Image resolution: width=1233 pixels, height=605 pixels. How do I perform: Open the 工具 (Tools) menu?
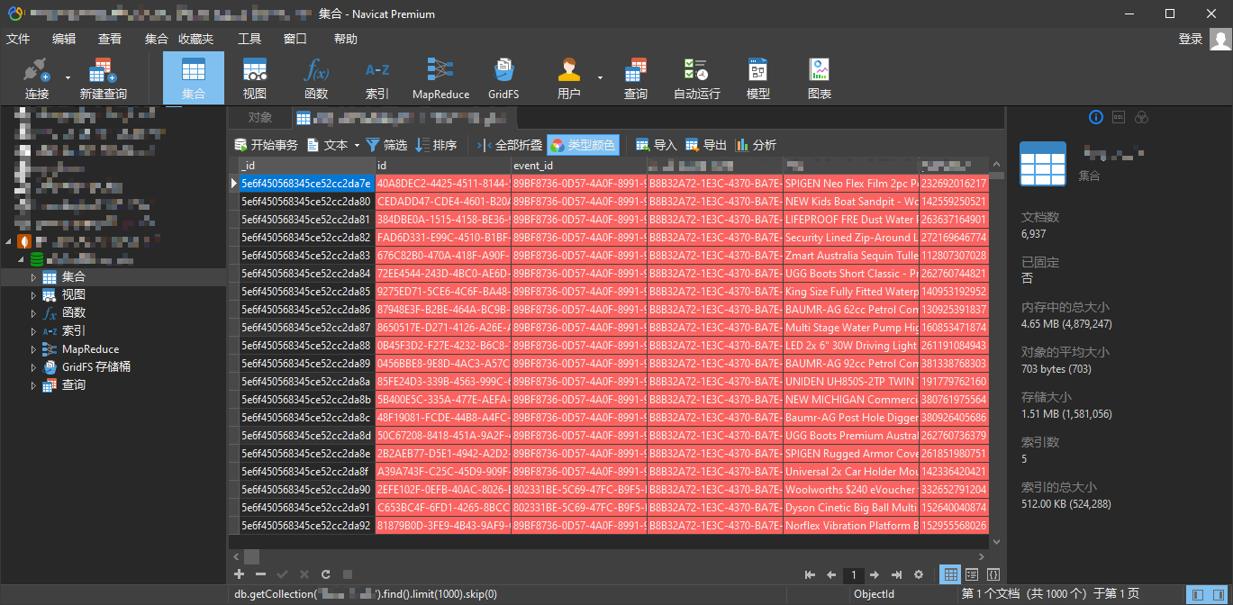click(249, 39)
